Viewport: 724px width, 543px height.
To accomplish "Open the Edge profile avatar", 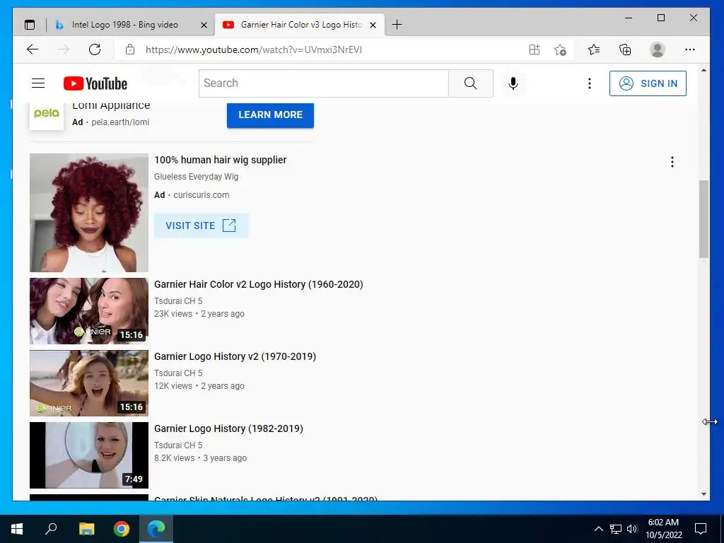I will [x=657, y=49].
